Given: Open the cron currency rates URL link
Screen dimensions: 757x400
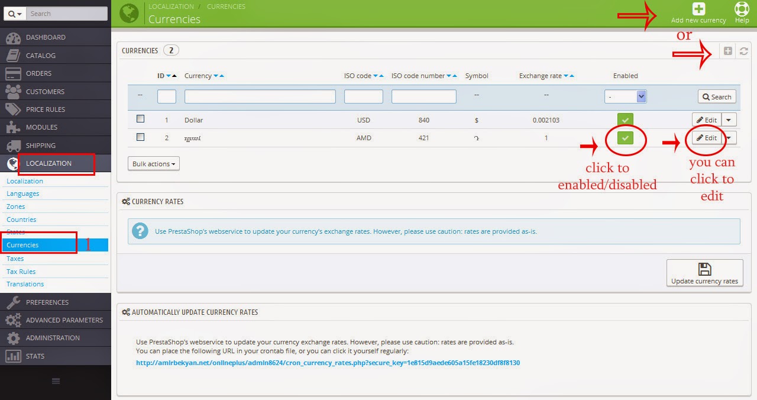Looking at the screenshot, I should (328, 363).
